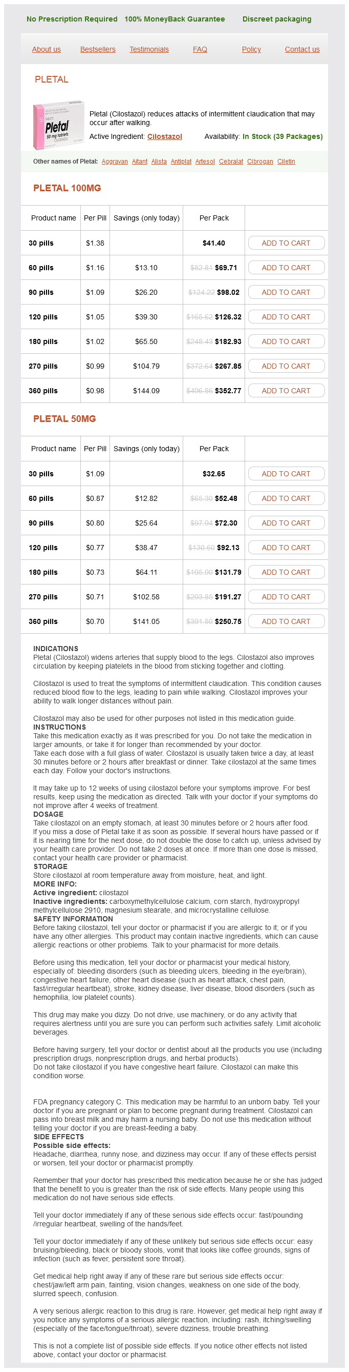Add 60 pills of Pletal 50mg to cart
The image size is (349, 1372).
tap(286, 498)
